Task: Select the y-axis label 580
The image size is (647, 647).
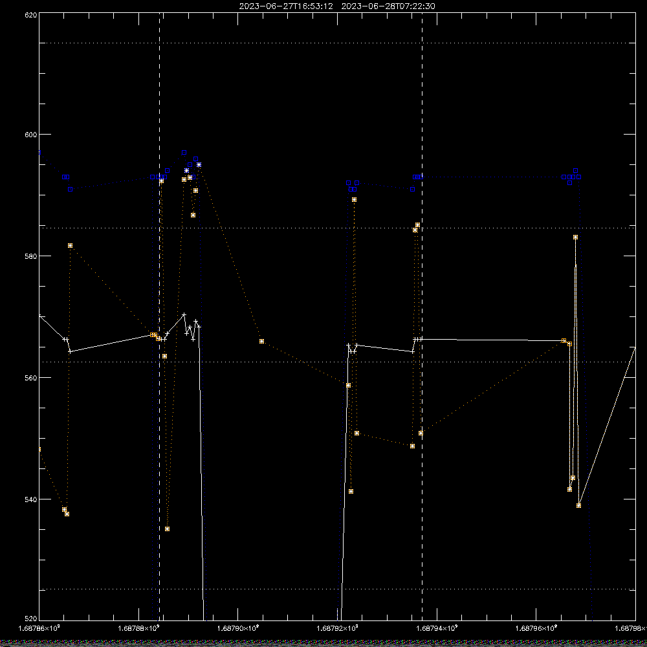Action: pyautogui.click(x=31, y=256)
